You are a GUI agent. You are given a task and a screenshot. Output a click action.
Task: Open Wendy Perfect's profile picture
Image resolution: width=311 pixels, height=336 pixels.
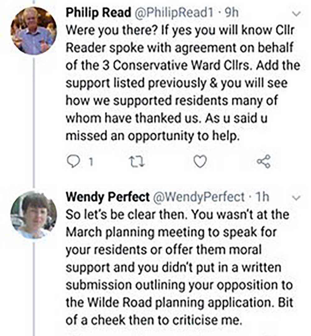[34, 215]
